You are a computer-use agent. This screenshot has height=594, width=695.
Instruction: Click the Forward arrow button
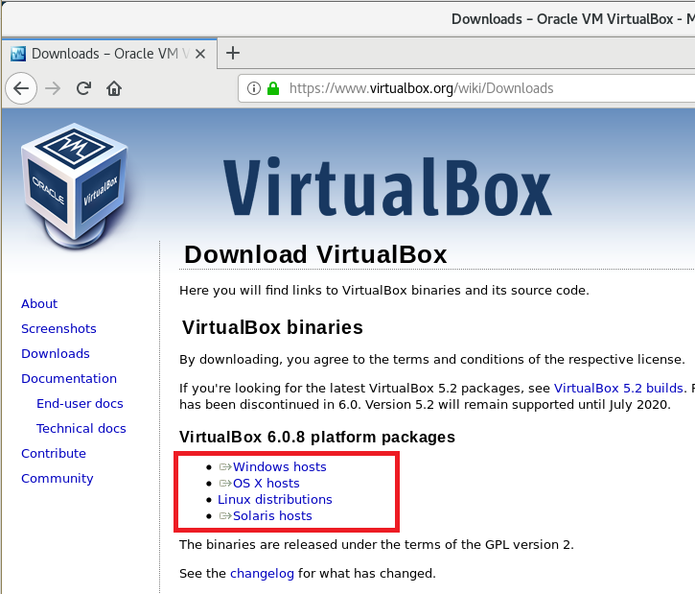coord(53,88)
